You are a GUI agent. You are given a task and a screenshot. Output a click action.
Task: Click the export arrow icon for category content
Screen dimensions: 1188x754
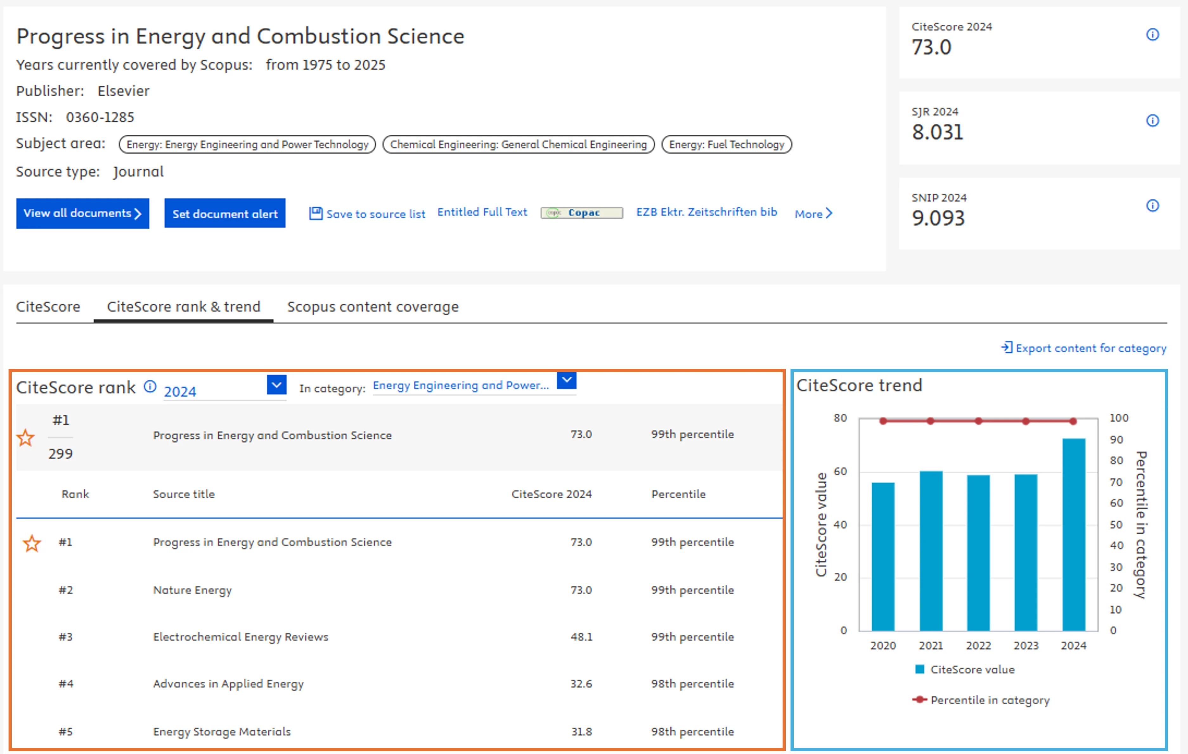coord(1006,347)
